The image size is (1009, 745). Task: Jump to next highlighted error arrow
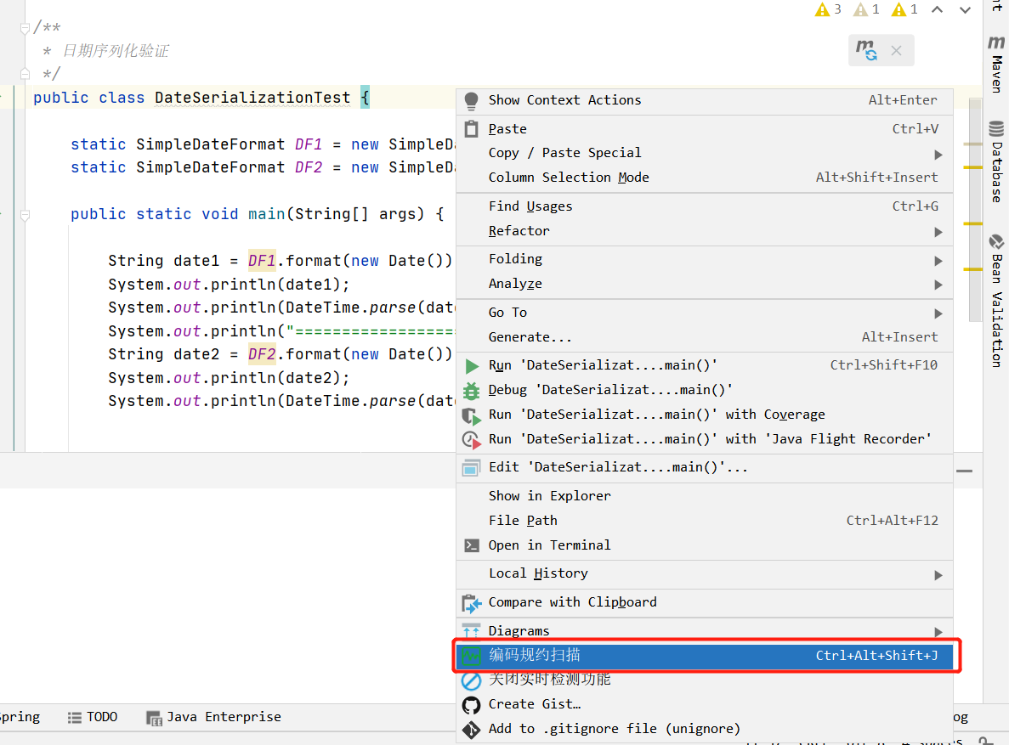point(966,9)
